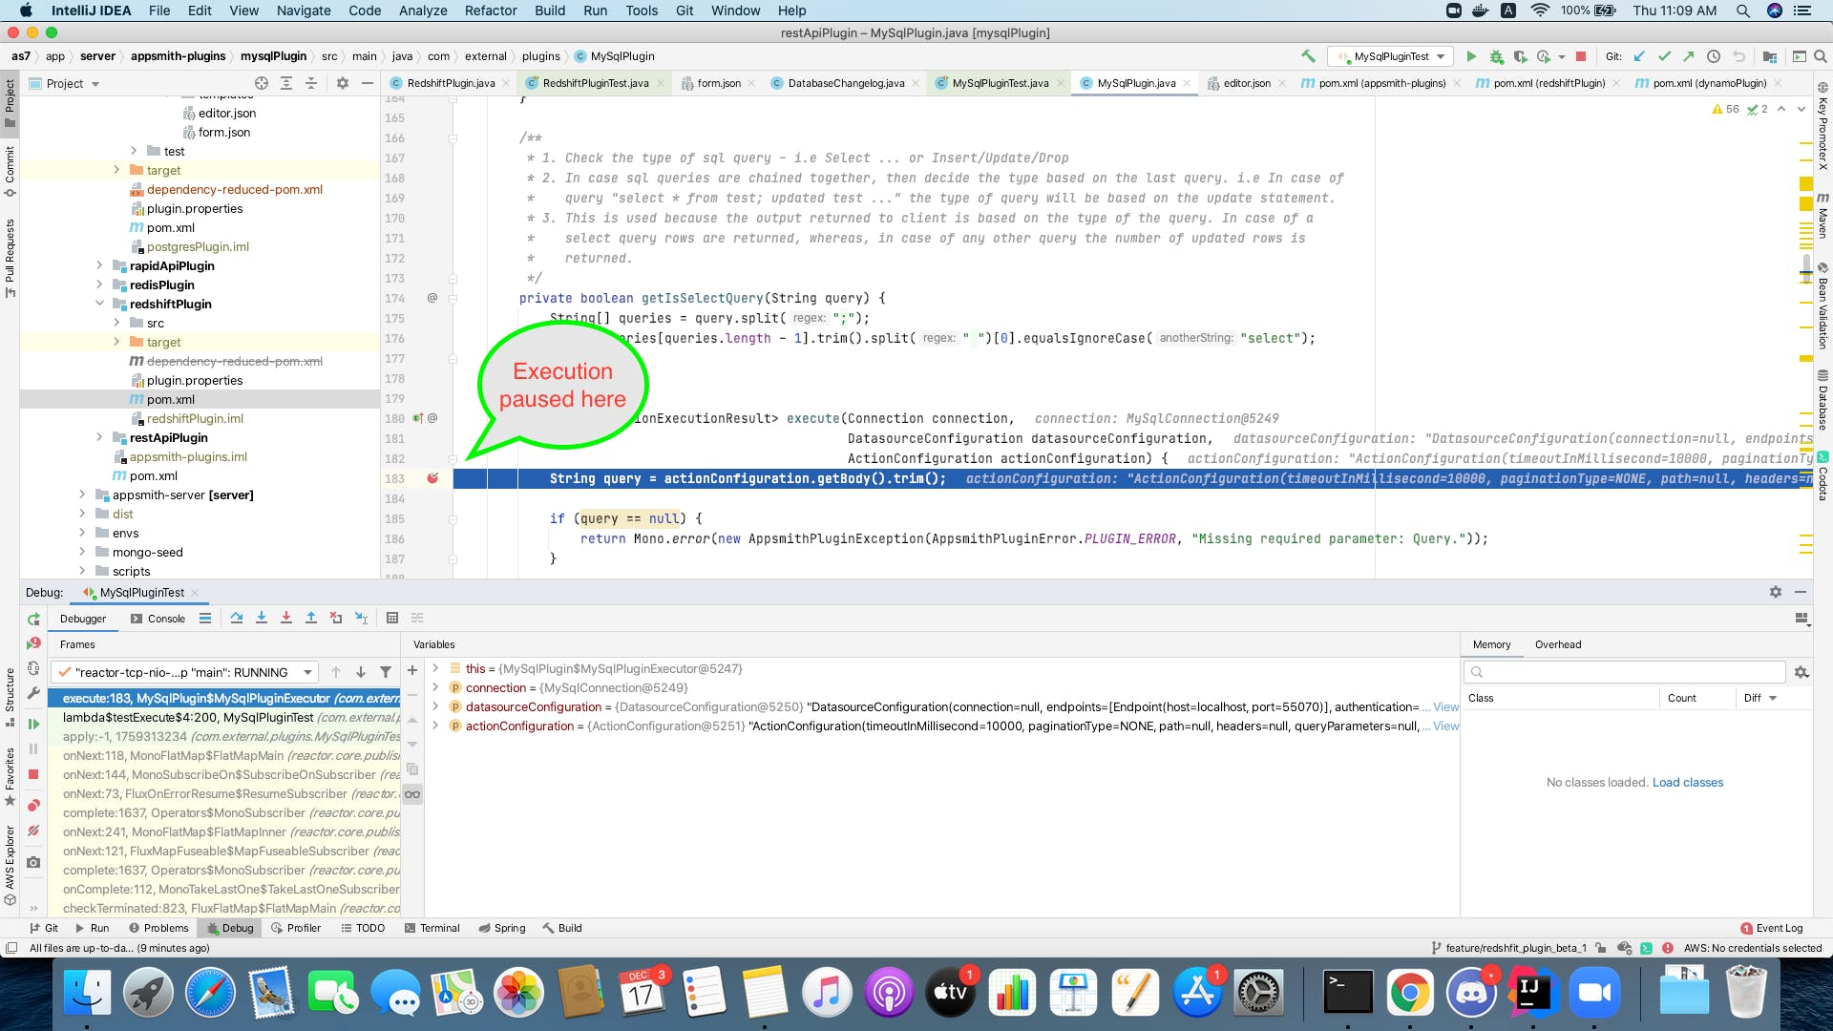This screenshot has width=1833, height=1031.
Task: Toggle mute breakpoints in debug panel
Action: (33, 831)
